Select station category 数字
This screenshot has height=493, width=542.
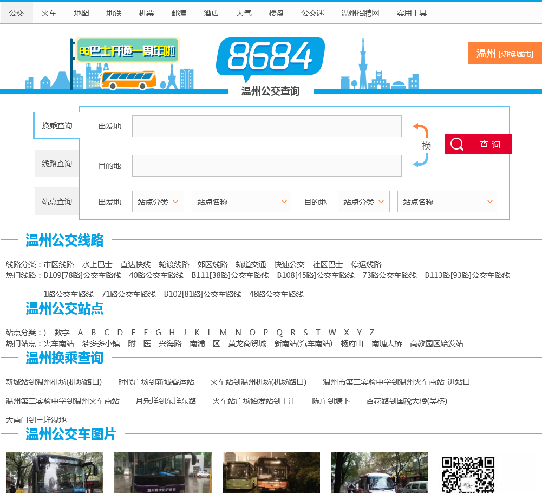click(x=62, y=333)
